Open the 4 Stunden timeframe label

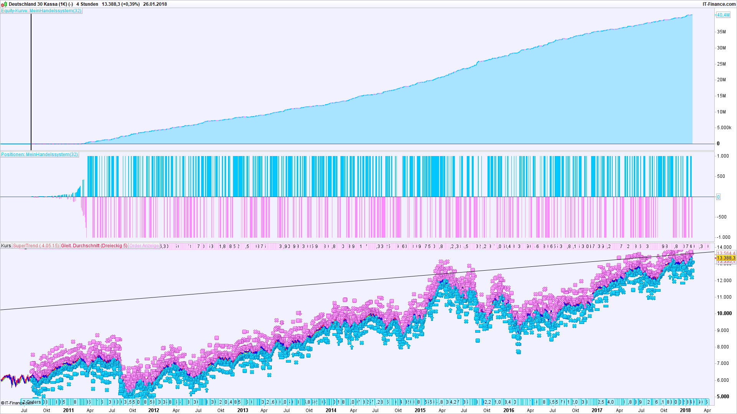point(87,4)
